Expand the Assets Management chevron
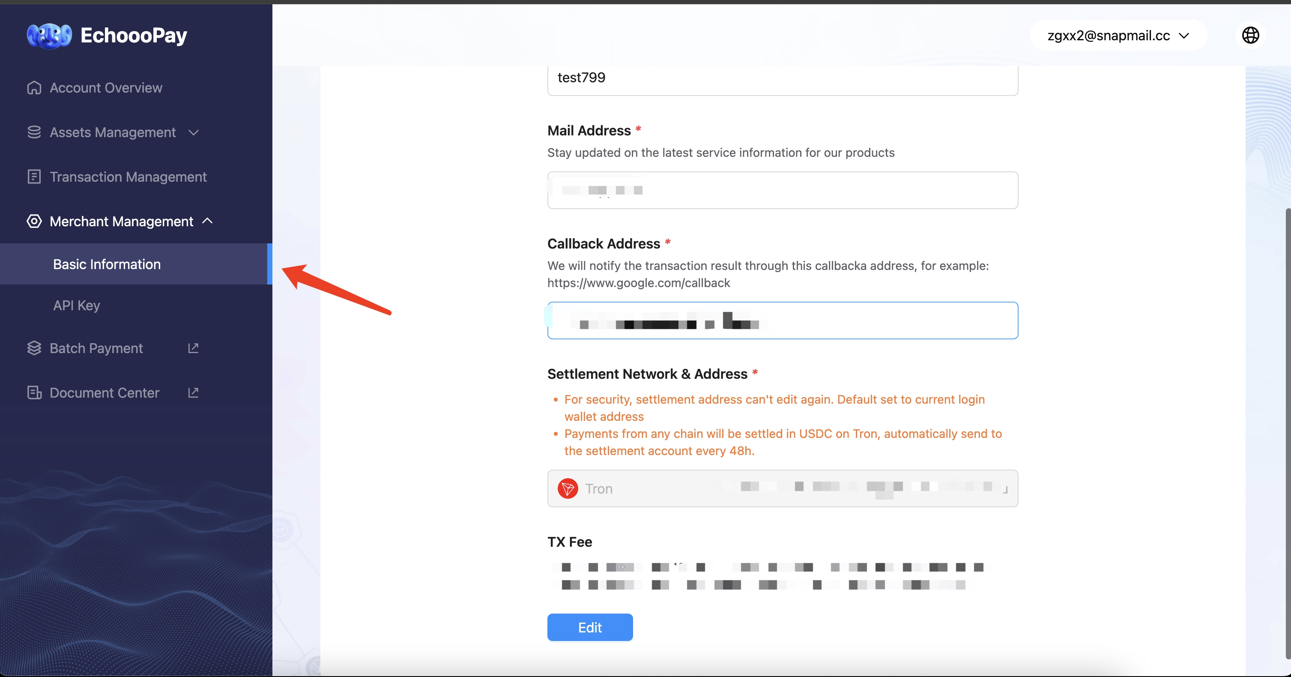 [x=194, y=133]
